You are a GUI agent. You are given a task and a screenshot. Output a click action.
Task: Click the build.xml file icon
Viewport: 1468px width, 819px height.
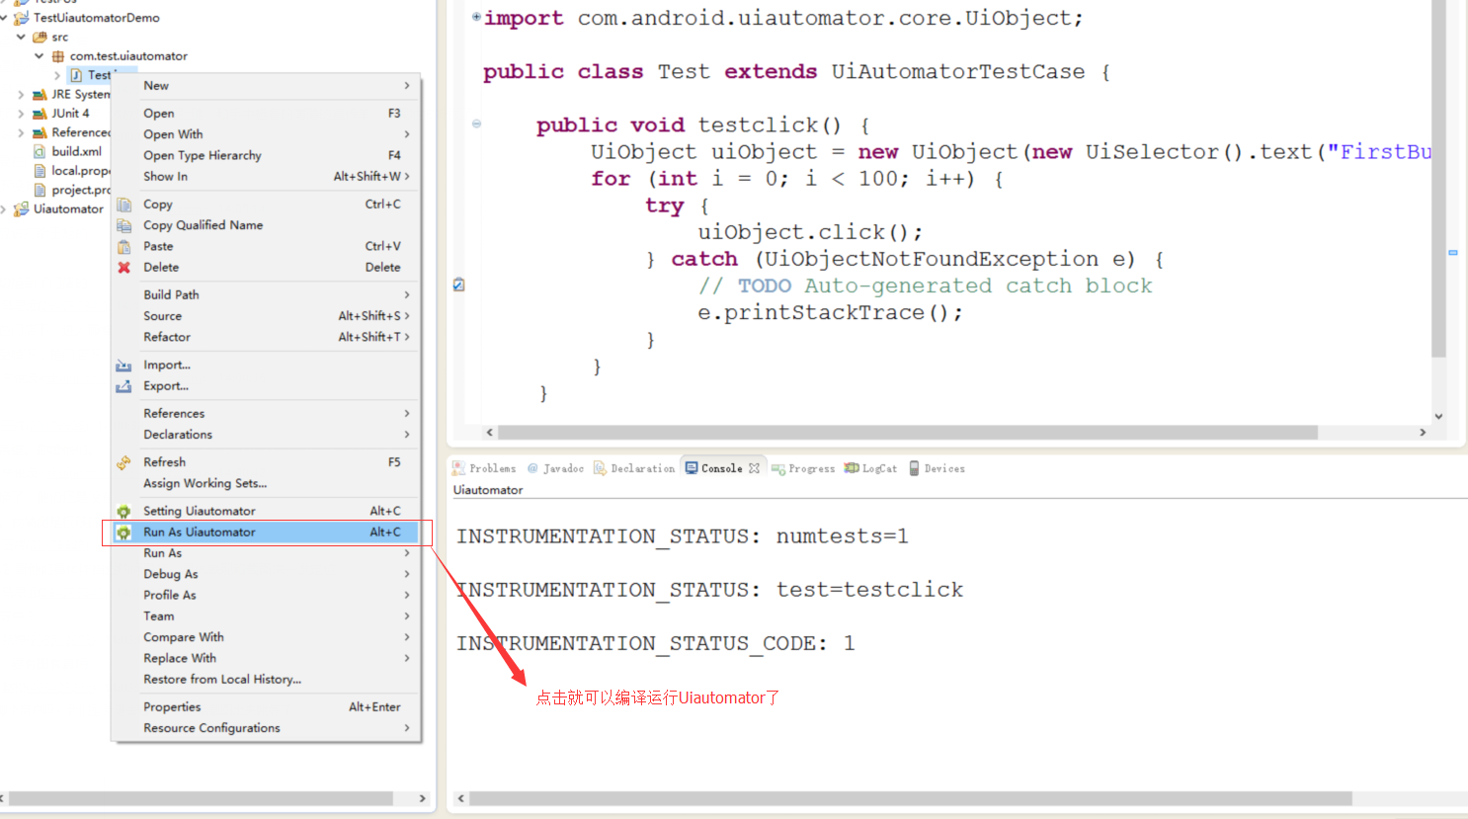tap(40, 151)
